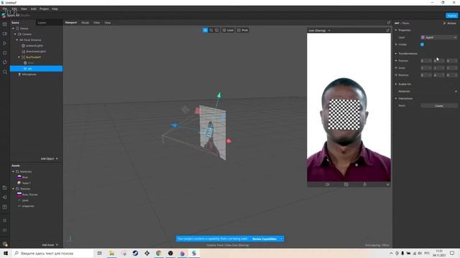
Task: Open Windows Start menu
Action: (x=6, y=253)
